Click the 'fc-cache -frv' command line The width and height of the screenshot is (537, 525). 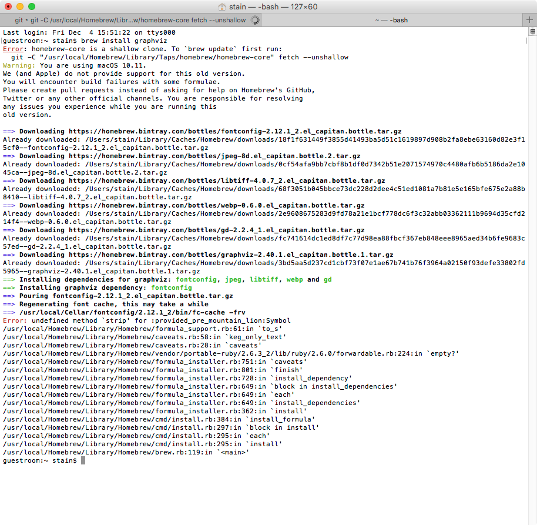(124, 312)
